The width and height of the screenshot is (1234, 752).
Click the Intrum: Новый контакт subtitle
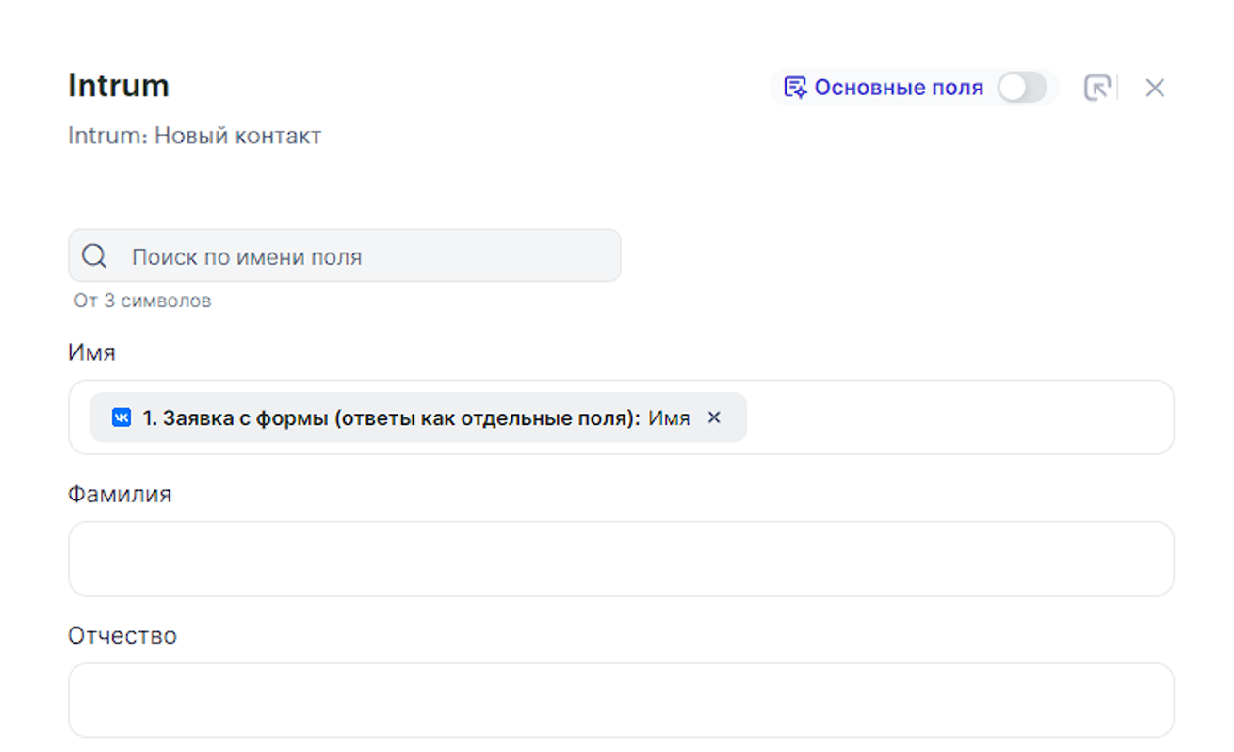click(194, 136)
